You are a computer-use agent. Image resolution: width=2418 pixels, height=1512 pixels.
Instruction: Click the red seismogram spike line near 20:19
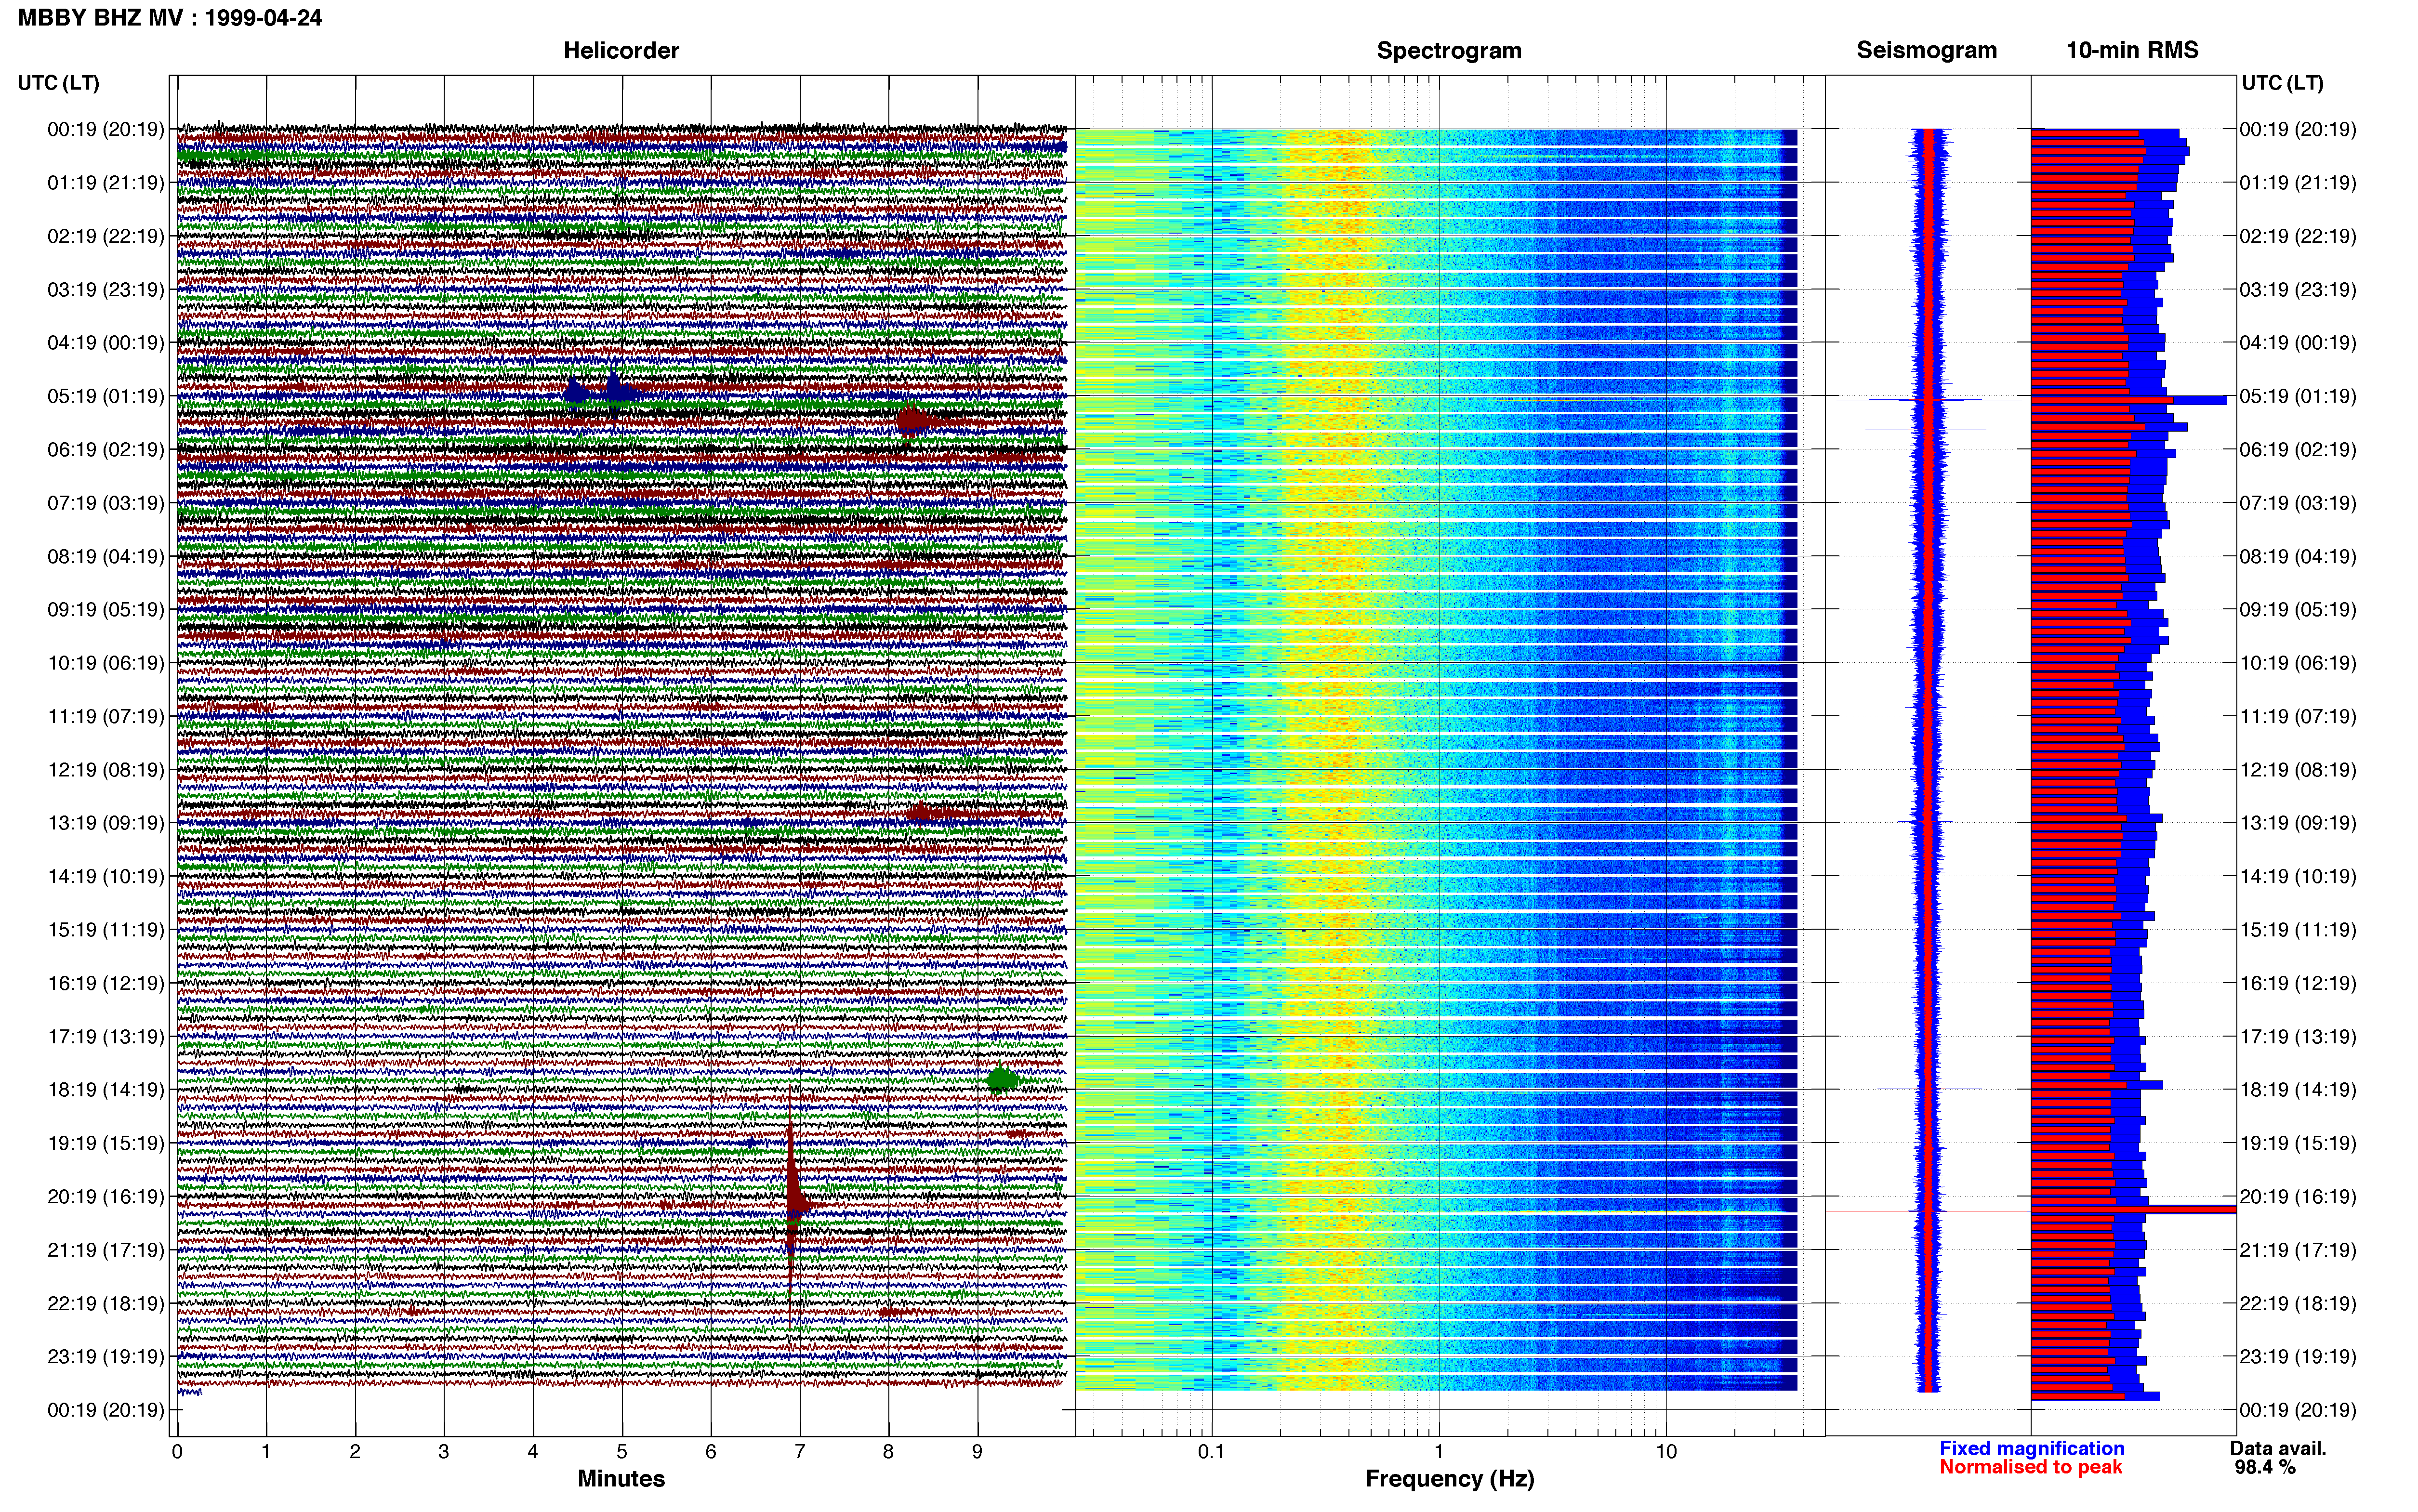(x=1927, y=1211)
